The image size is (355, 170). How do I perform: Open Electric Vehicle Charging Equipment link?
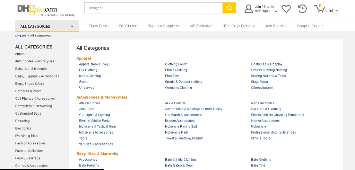coord(278,115)
